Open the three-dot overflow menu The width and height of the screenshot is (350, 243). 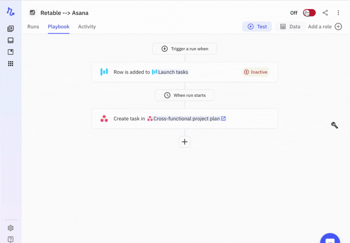click(338, 13)
